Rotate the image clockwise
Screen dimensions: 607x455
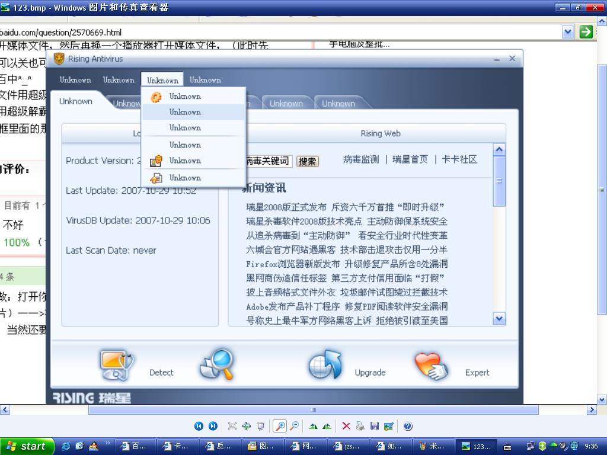[x=313, y=426]
